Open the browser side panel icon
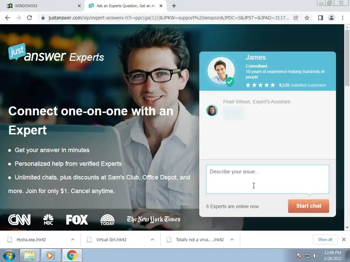350x262 pixels. tap(321, 18)
